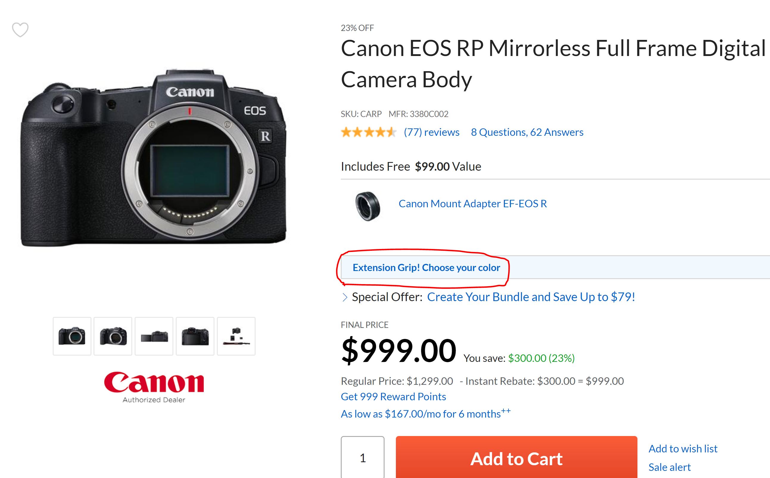Open 8 Questions, 62 Answers link
Image resolution: width=770 pixels, height=478 pixels.
[527, 132]
